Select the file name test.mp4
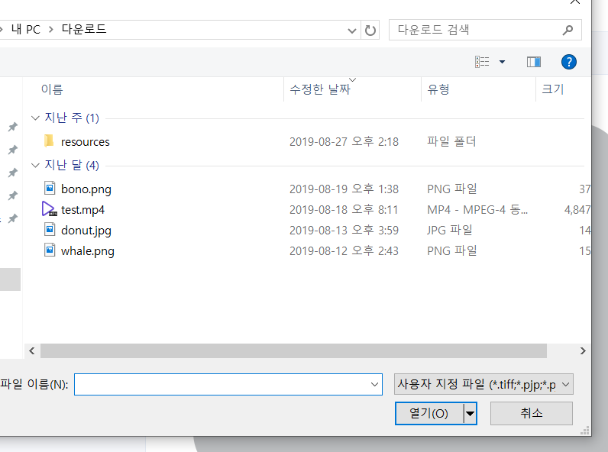Image resolution: width=608 pixels, height=452 pixels. [82, 210]
